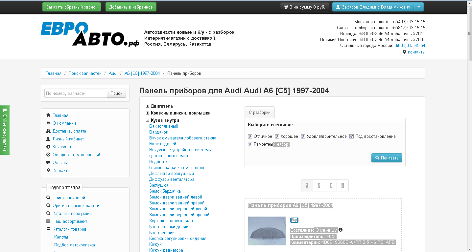Open Капоты catalog link
Screen dimensions: 472x252
pos(61,237)
